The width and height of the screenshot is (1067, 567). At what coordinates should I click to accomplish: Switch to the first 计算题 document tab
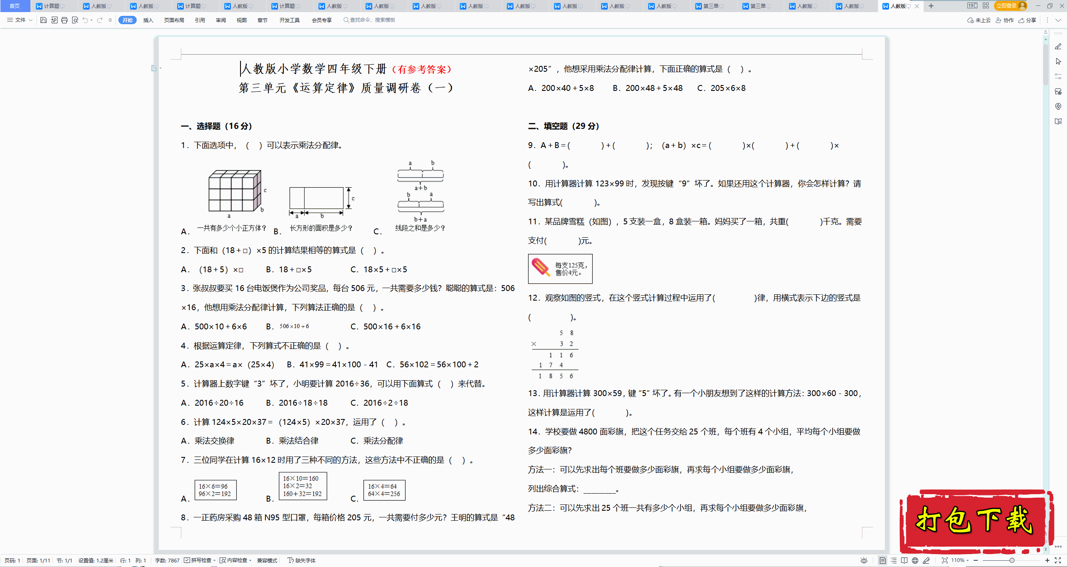[x=51, y=6]
